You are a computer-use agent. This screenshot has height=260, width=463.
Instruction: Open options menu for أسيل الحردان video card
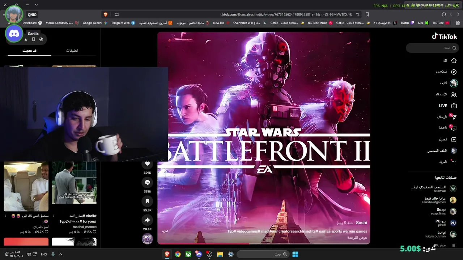[x=5, y=216]
